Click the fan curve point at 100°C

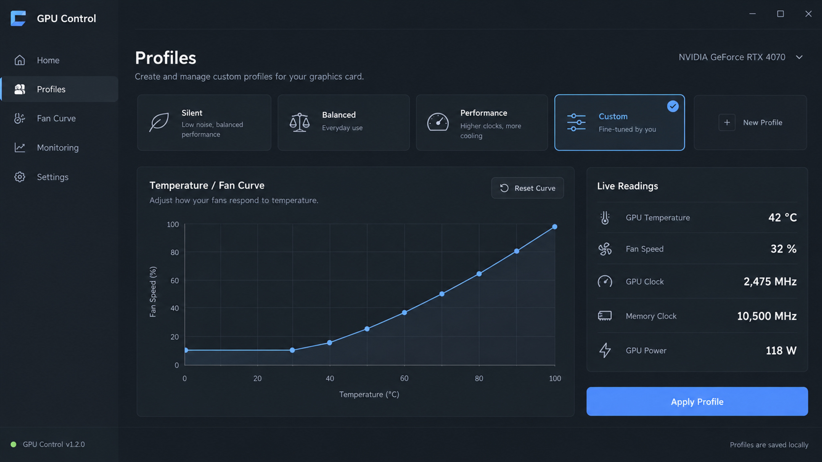[555, 227]
